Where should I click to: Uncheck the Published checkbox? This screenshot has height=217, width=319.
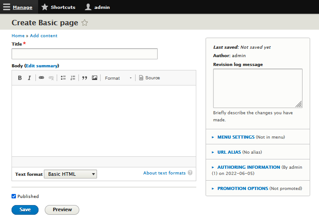(x=14, y=196)
